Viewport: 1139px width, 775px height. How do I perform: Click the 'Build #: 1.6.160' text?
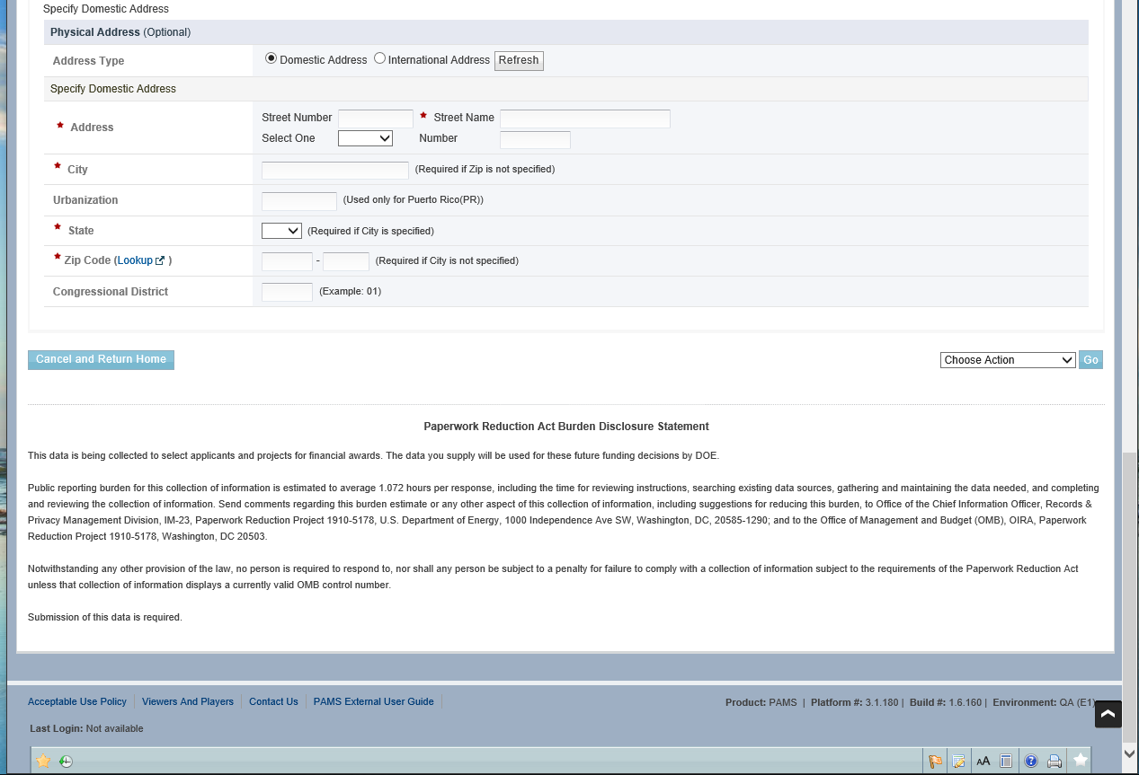[947, 702]
